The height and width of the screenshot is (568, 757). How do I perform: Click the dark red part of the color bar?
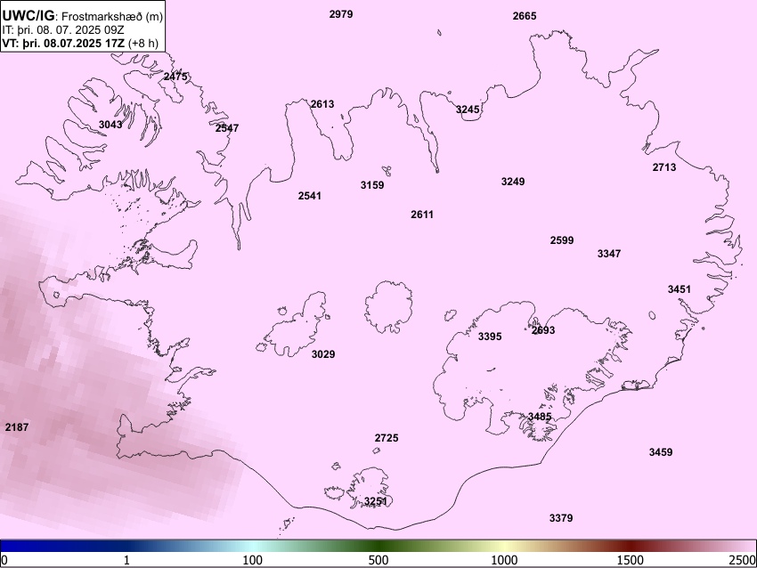tap(631, 546)
